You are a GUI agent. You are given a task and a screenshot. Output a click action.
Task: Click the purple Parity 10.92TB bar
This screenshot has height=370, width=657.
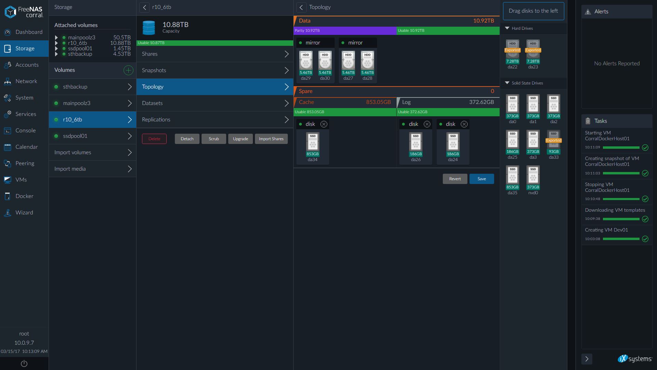[345, 30]
